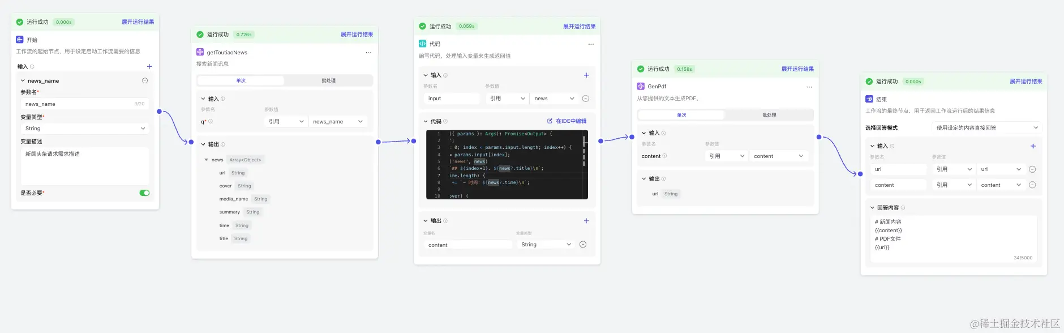Image resolution: width=1064 pixels, height=333 pixels.
Task: Open url value dropdown in 结束 node
Action: click(1001, 169)
